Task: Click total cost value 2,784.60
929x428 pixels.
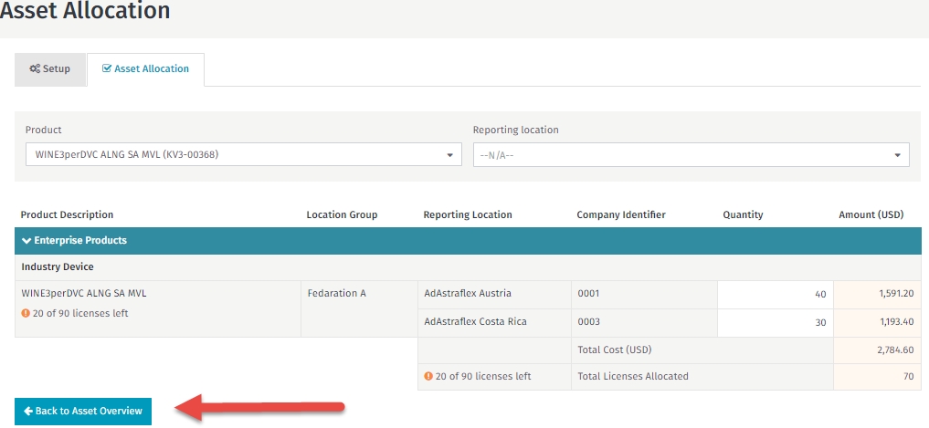Action: tap(895, 350)
